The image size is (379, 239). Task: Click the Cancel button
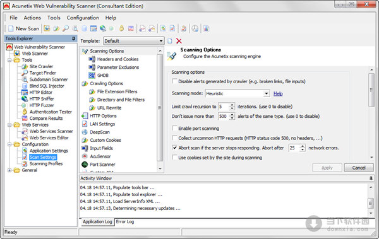click(x=359, y=168)
